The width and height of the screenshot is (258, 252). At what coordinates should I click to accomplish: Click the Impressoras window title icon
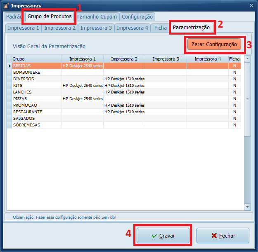(6, 6)
